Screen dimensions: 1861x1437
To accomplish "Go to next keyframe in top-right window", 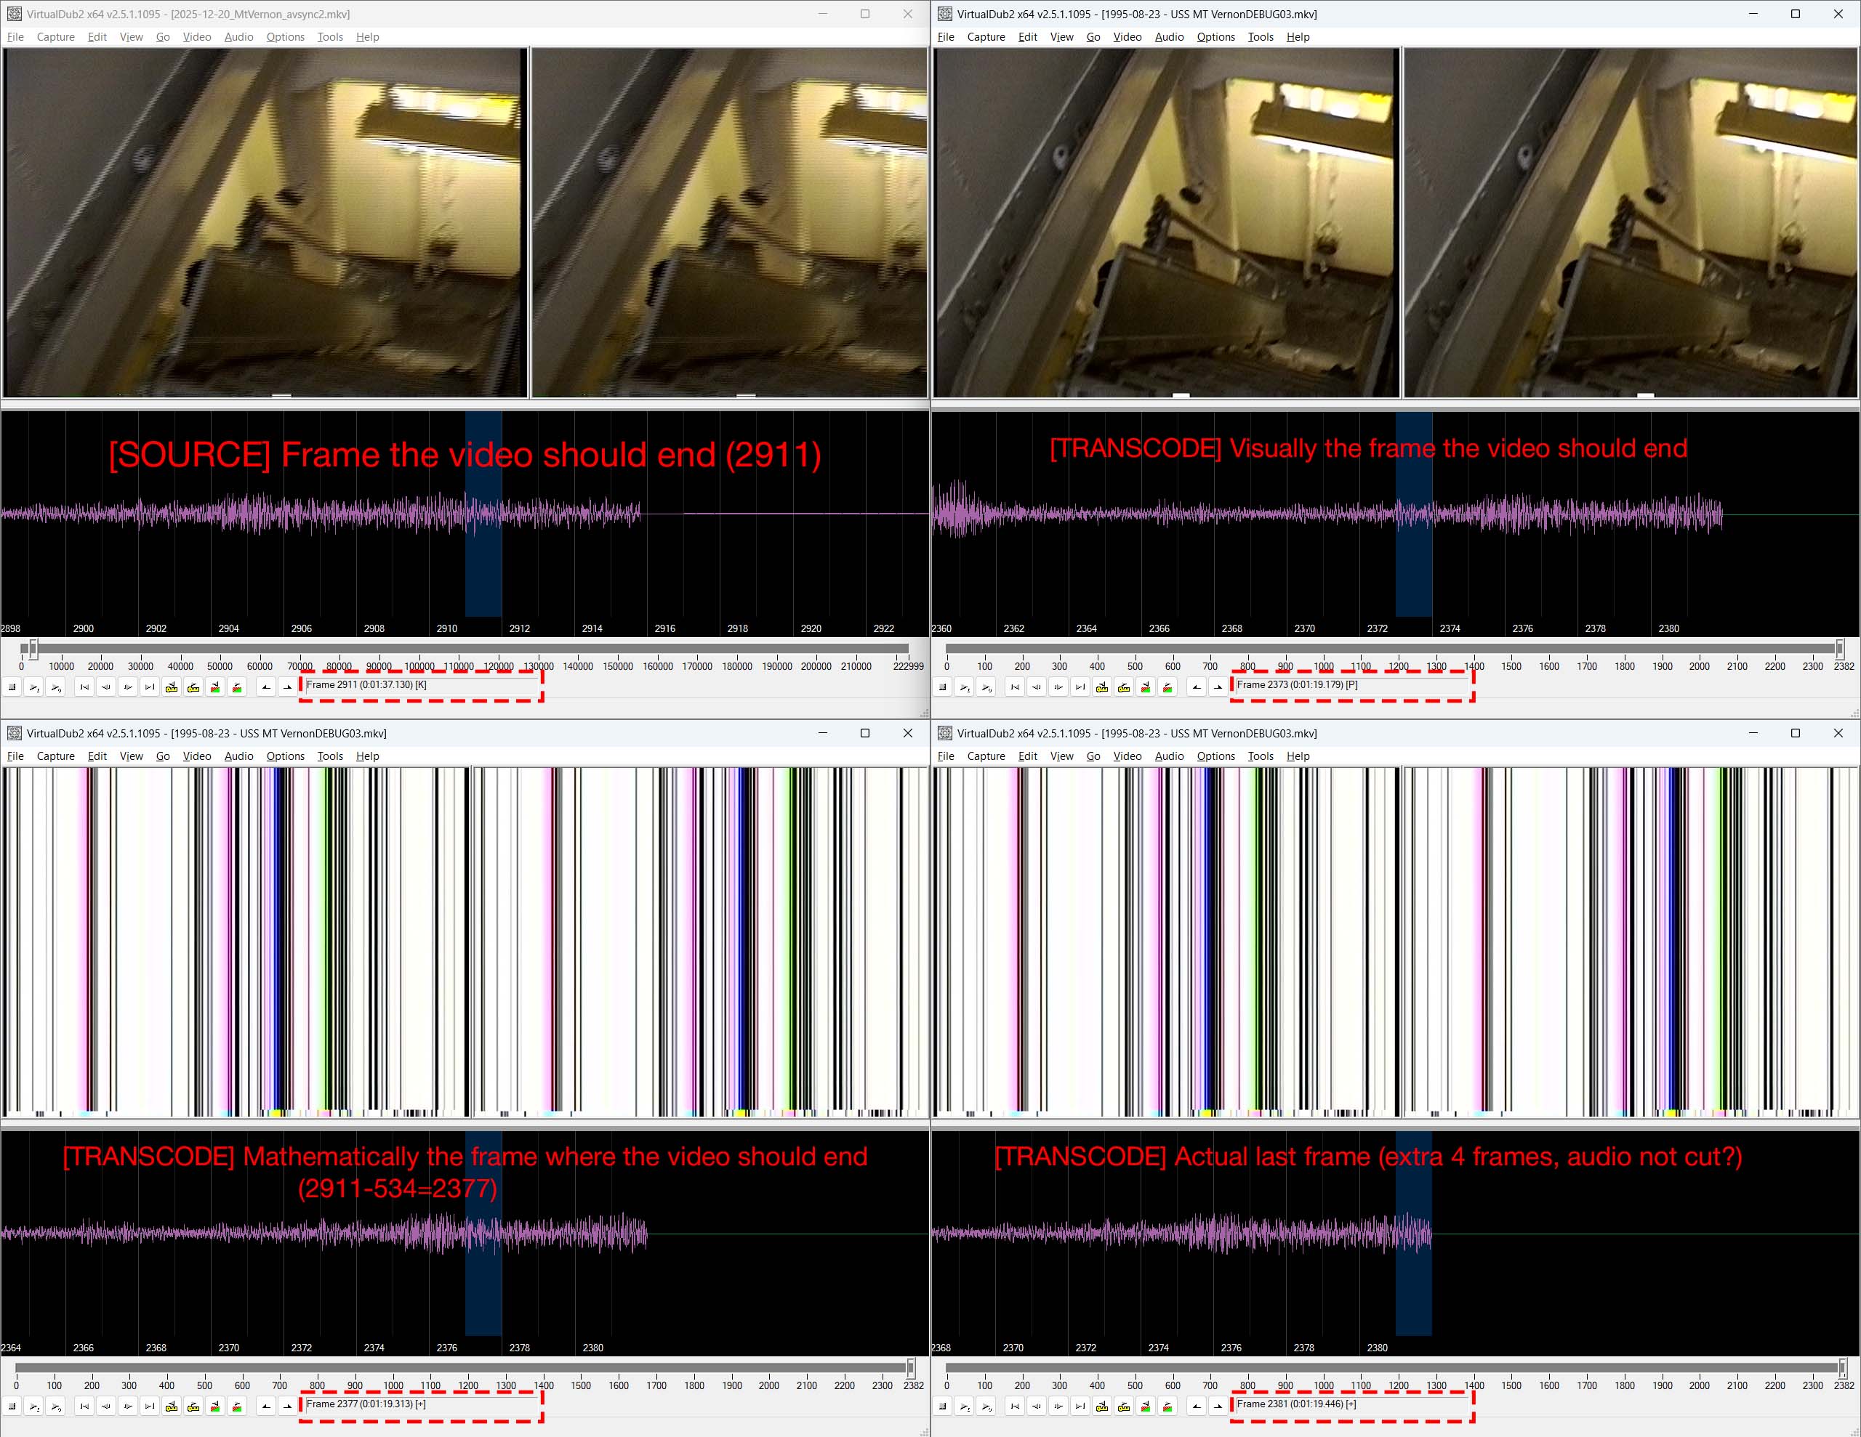I will click(x=1125, y=687).
